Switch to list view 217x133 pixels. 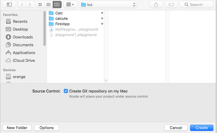(x=48, y=5)
